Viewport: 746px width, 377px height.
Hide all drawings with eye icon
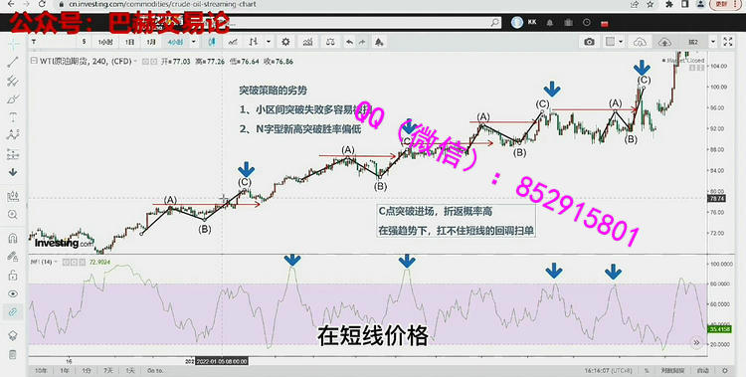[13, 293]
